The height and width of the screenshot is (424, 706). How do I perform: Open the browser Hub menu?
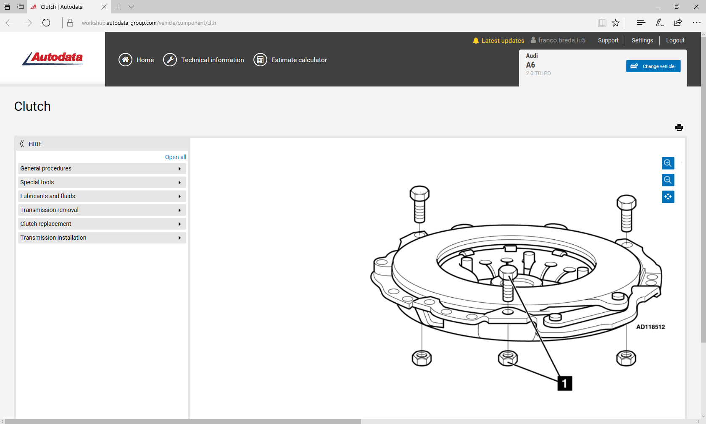coord(641,23)
